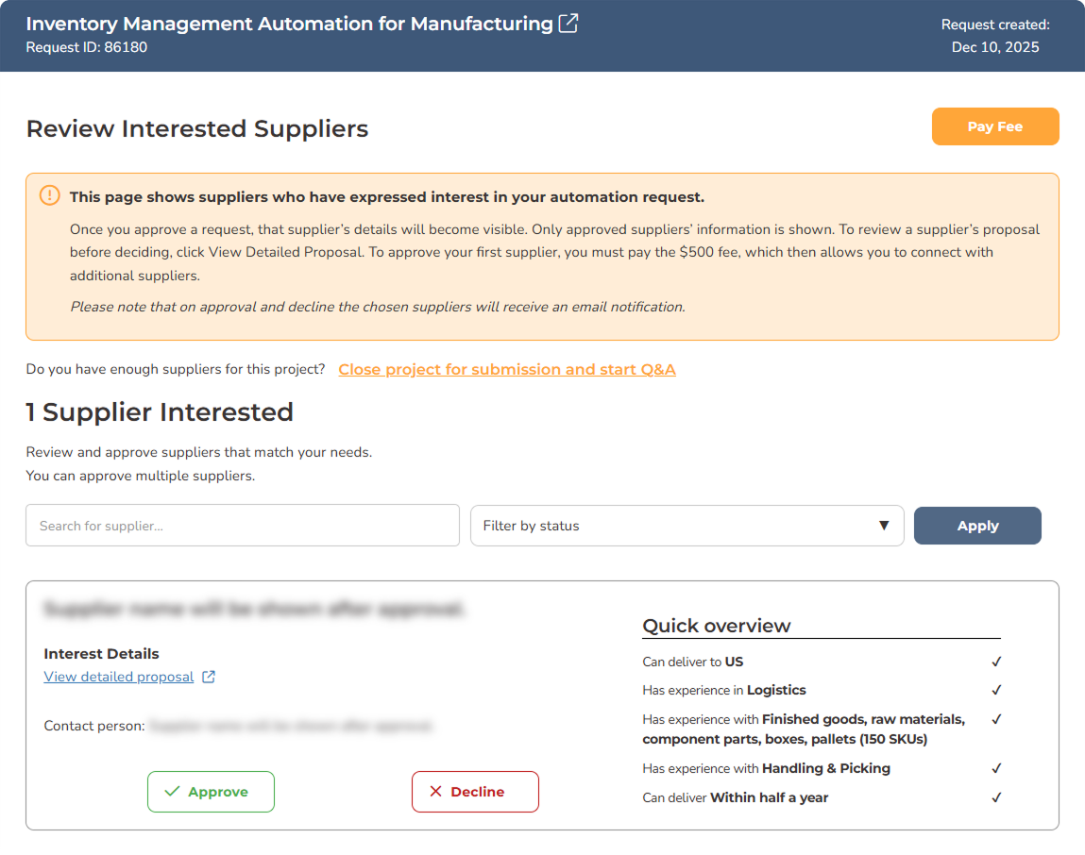Click checkmark next to experience in Logistics
The height and width of the screenshot is (855, 1085).
[996, 690]
